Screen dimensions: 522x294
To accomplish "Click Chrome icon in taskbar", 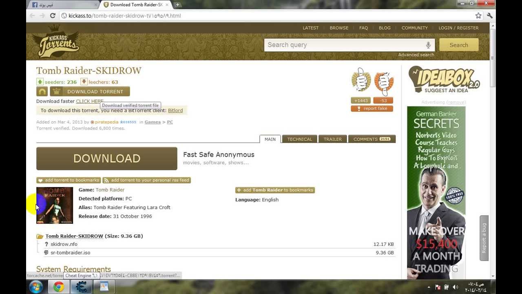I will 59,287.
